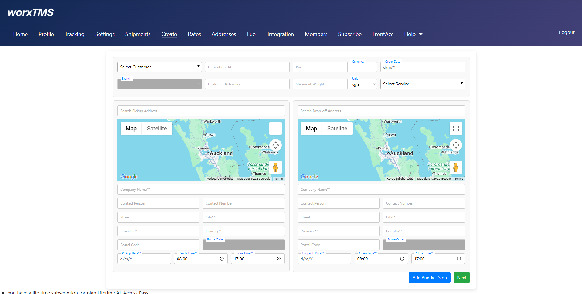Click the Google logo on the pickup map
The image size is (582, 294).
(129, 177)
